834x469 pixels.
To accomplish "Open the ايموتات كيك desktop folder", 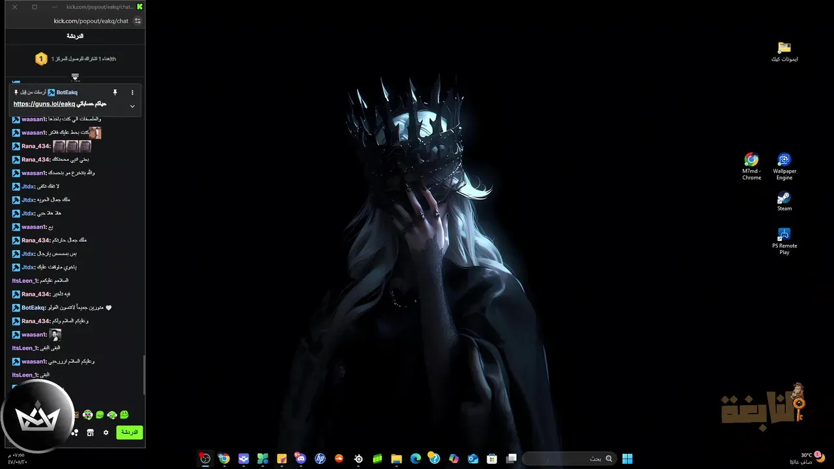I will point(784,52).
